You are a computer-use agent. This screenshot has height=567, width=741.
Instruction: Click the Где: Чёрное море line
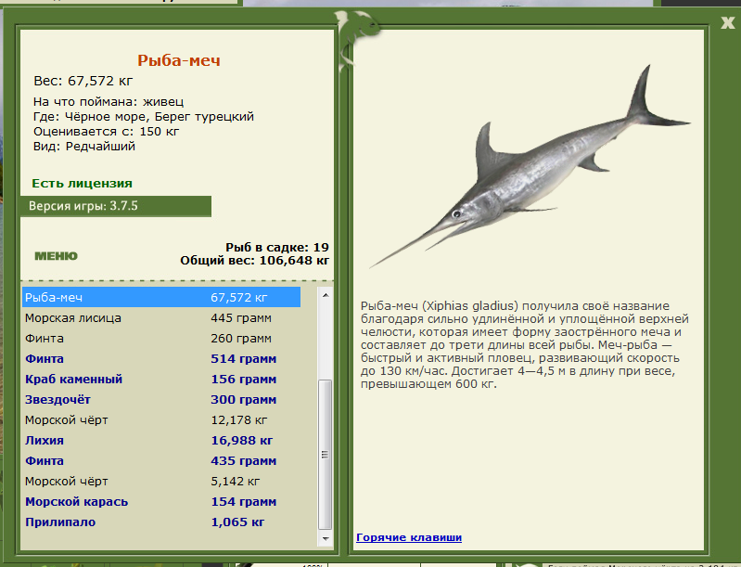point(143,117)
